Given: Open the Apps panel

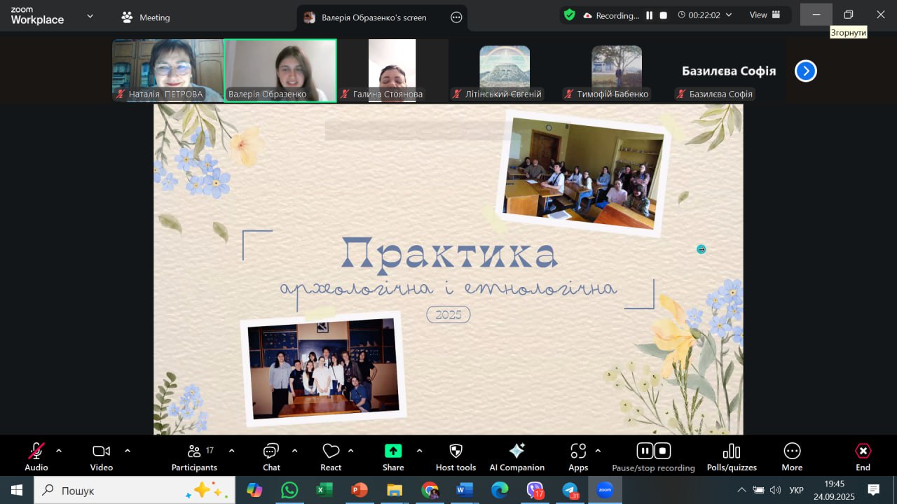Looking at the screenshot, I should (578, 456).
